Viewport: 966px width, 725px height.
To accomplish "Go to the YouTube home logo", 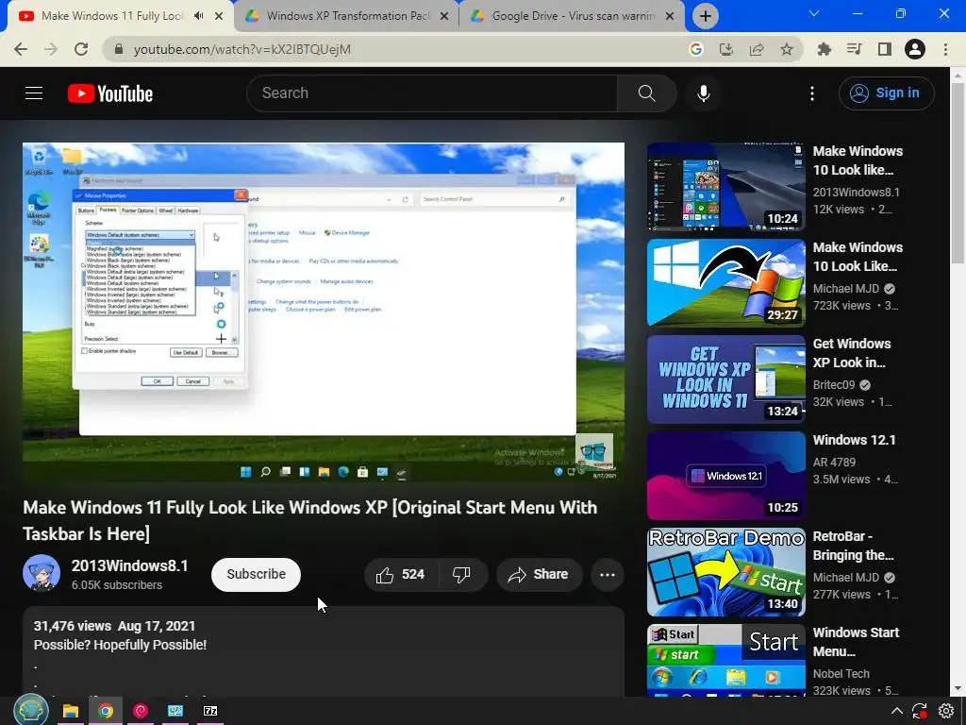I will tap(110, 93).
